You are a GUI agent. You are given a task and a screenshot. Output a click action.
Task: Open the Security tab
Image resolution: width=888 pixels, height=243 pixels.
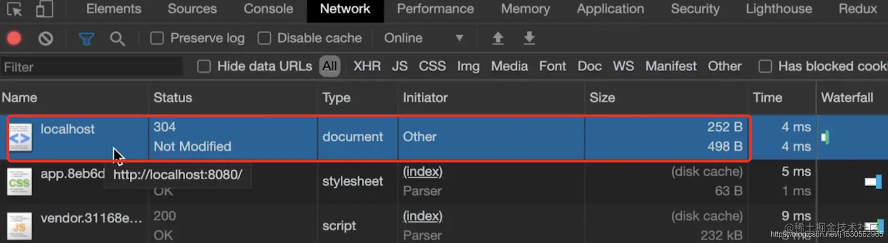[695, 9]
